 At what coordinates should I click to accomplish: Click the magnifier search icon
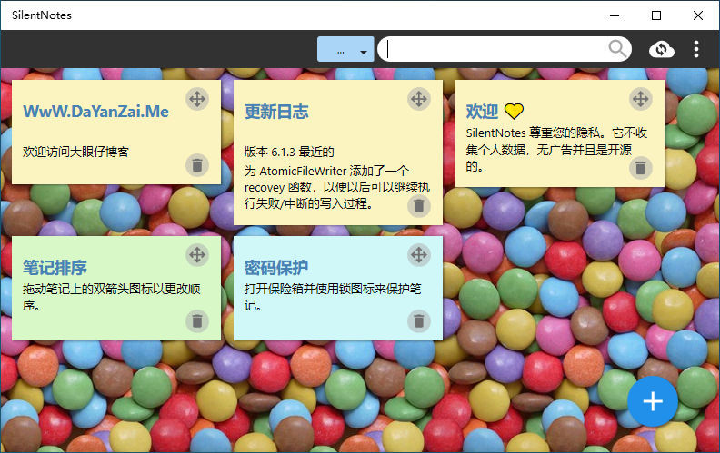pyautogui.click(x=617, y=48)
